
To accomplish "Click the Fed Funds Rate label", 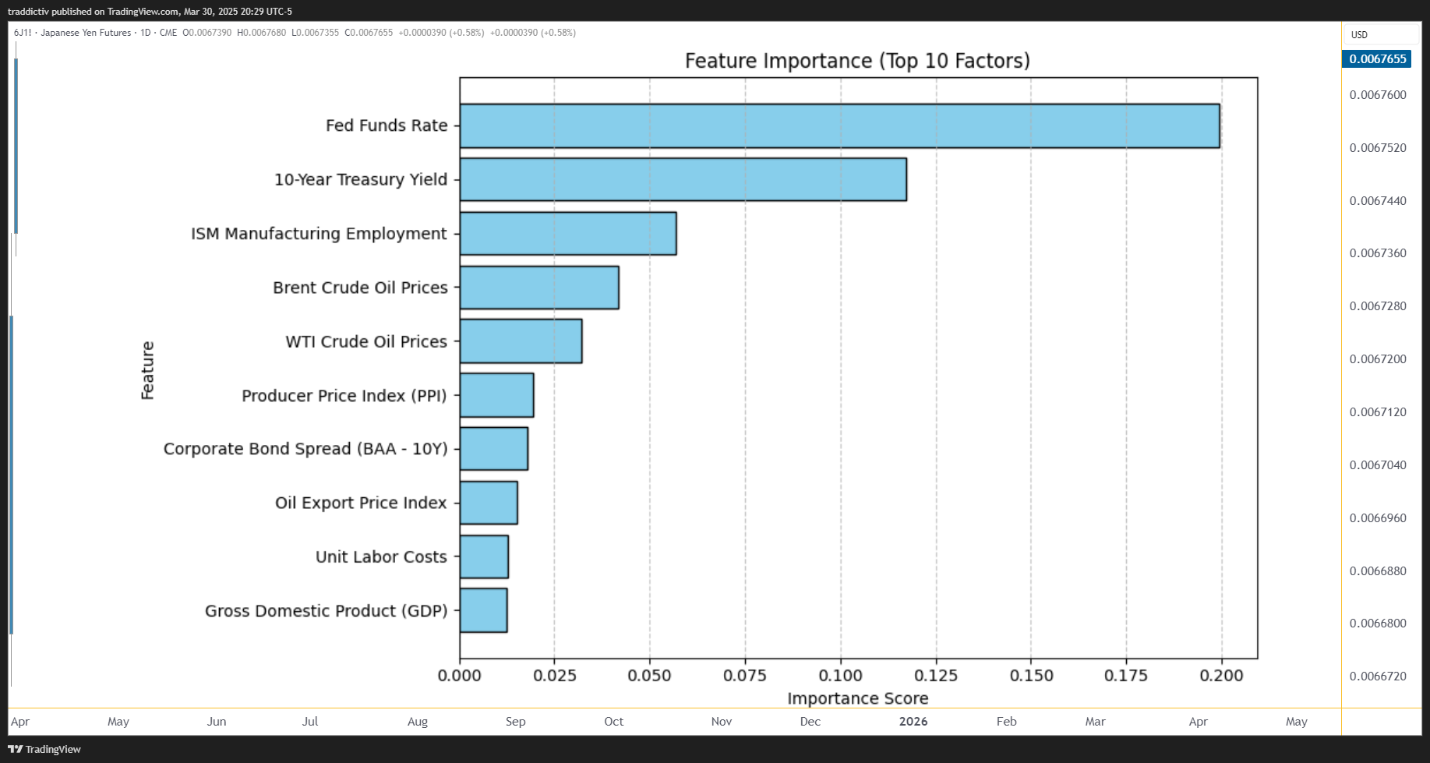I will [x=387, y=125].
